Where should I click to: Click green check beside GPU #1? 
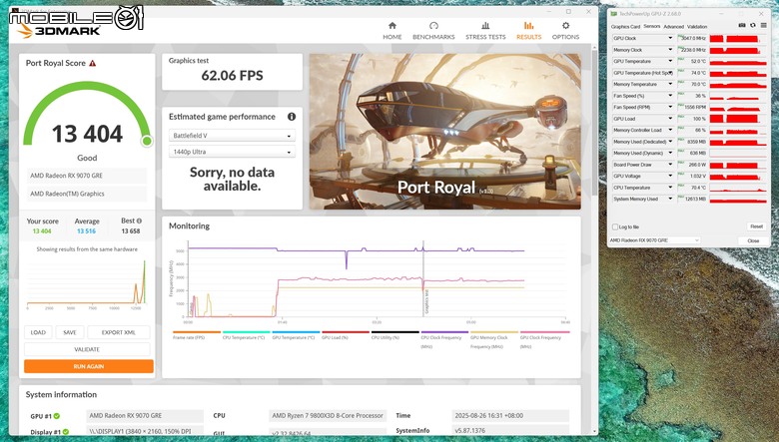pos(57,416)
